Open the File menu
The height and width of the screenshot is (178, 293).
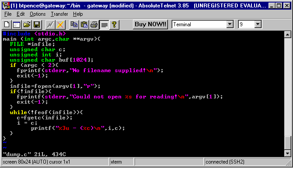(8, 14)
